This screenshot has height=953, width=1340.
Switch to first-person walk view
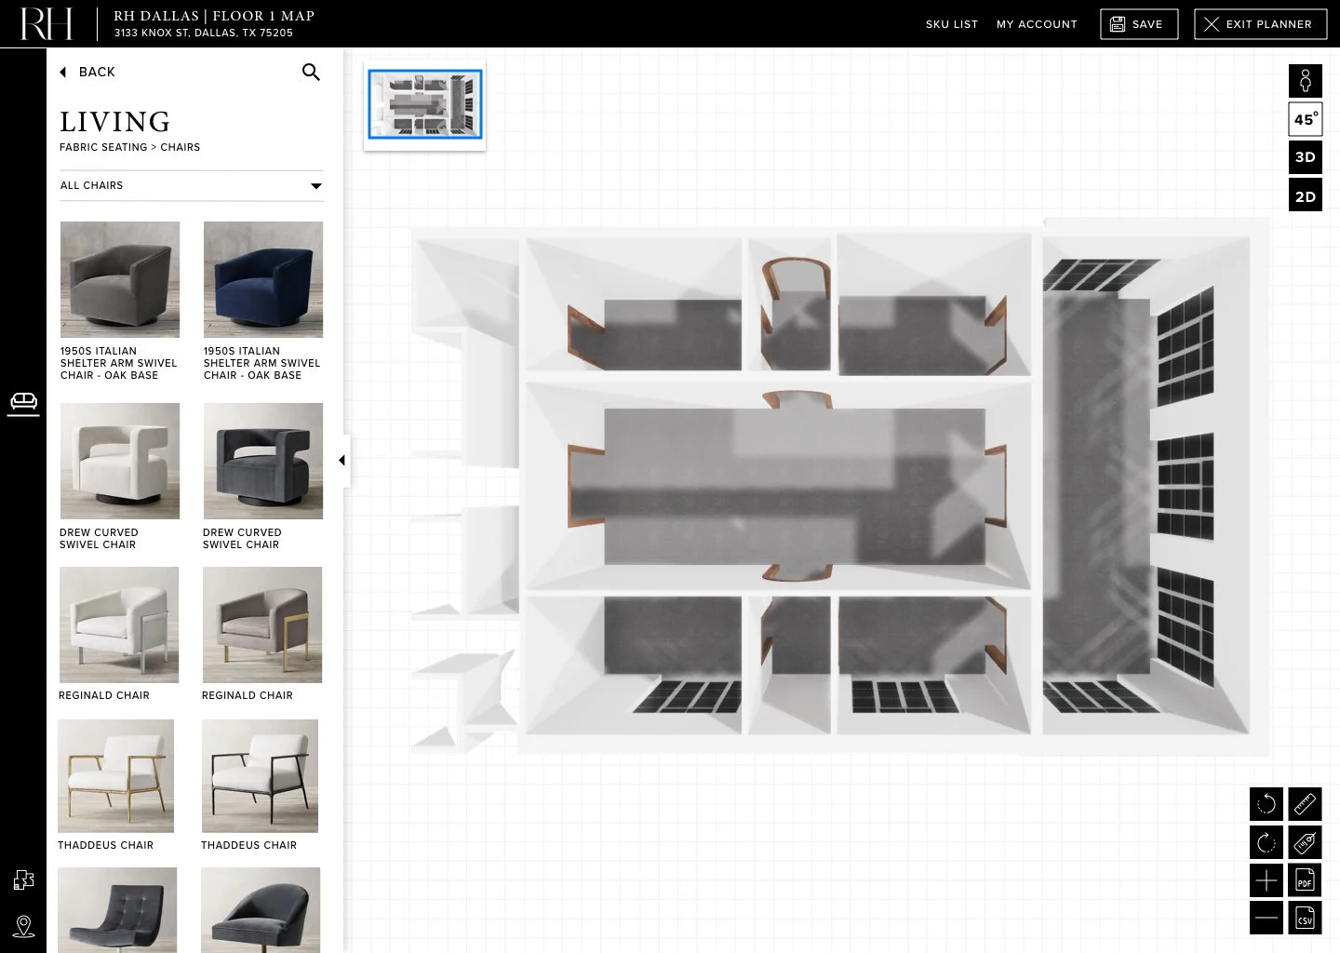click(x=1306, y=81)
